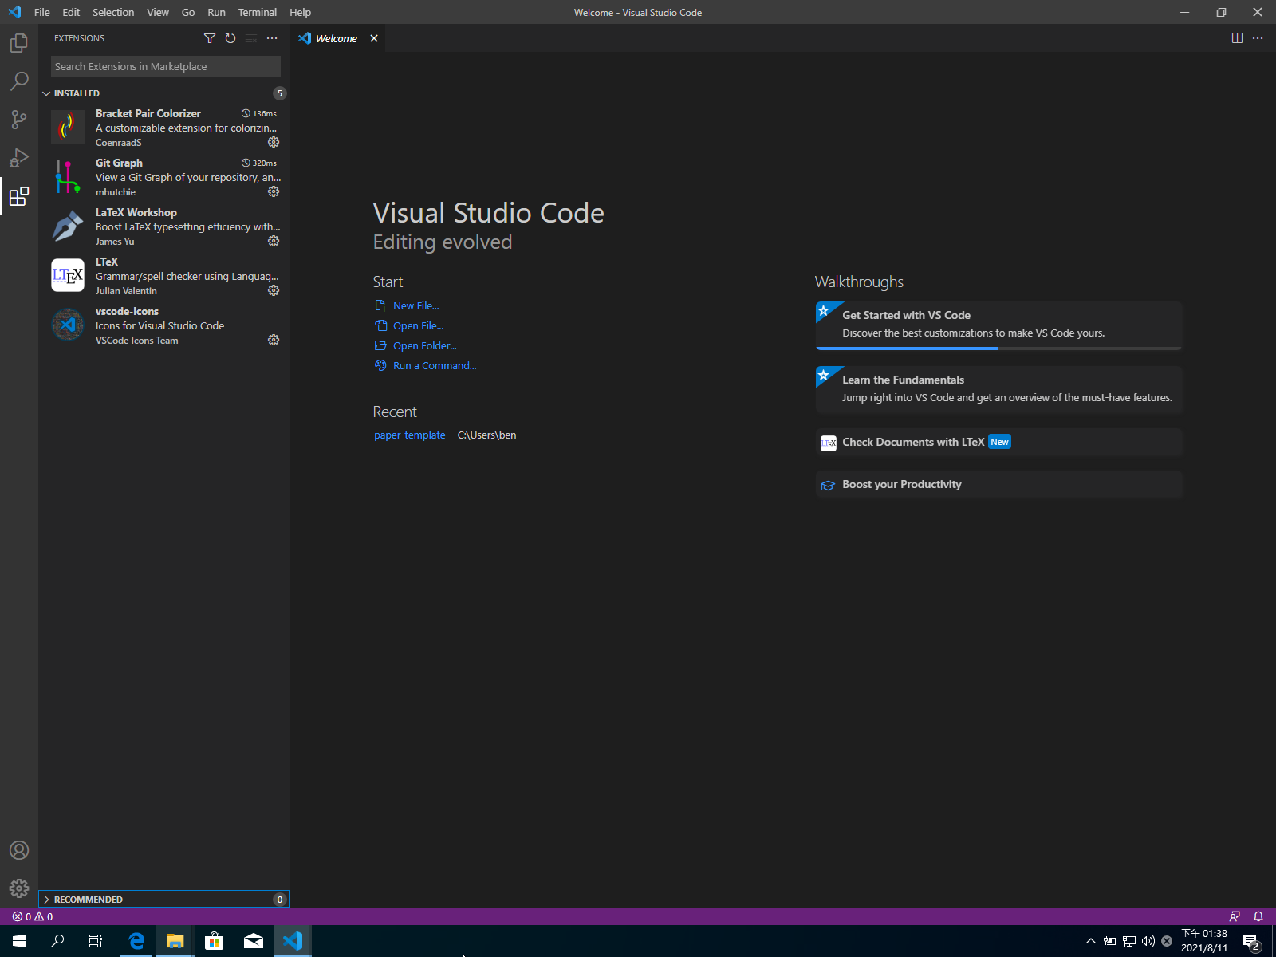Open Boost your Productivity walkthrough
Viewport: 1276px width, 957px height.
click(998, 484)
